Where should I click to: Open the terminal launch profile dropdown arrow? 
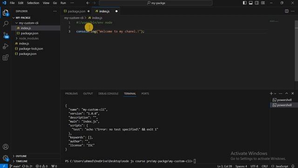coord(275,93)
